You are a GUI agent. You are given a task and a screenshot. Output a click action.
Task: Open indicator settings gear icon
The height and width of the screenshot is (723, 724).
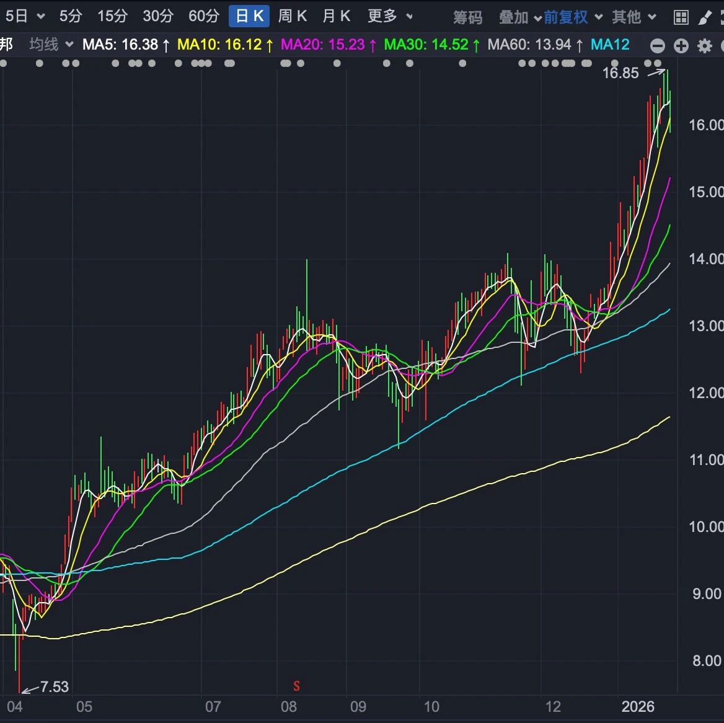(705, 46)
